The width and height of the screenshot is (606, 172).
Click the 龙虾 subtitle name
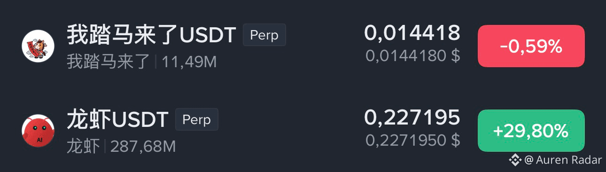click(x=83, y=146)
